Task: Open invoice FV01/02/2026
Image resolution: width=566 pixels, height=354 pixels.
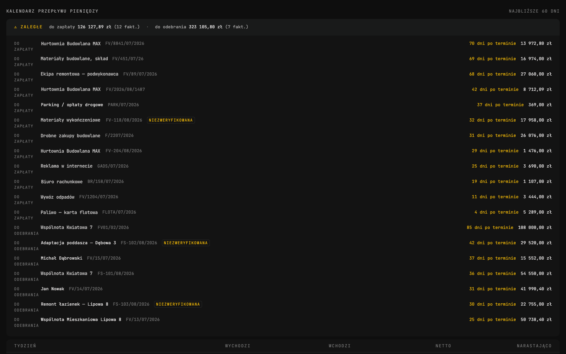Action: click(113, 228)
